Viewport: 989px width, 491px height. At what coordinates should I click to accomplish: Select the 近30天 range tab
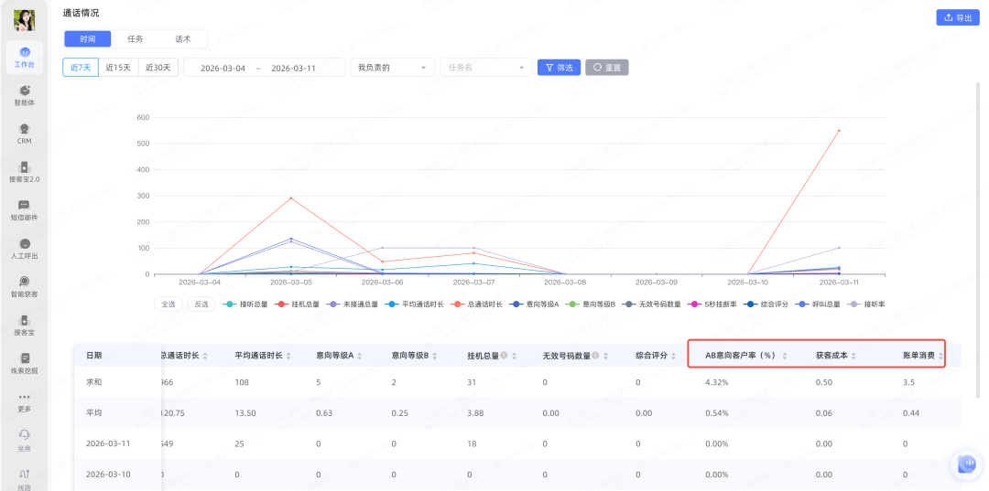pyautogui.click(x=157, y=68)
